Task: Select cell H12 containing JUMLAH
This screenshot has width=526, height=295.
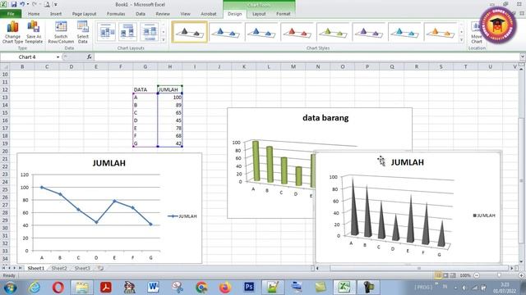Action: [x=170, y=89]
